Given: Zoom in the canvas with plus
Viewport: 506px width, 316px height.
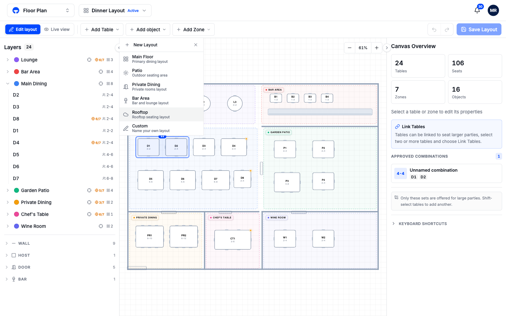Looking at the screenshot, I should point(377,48).
